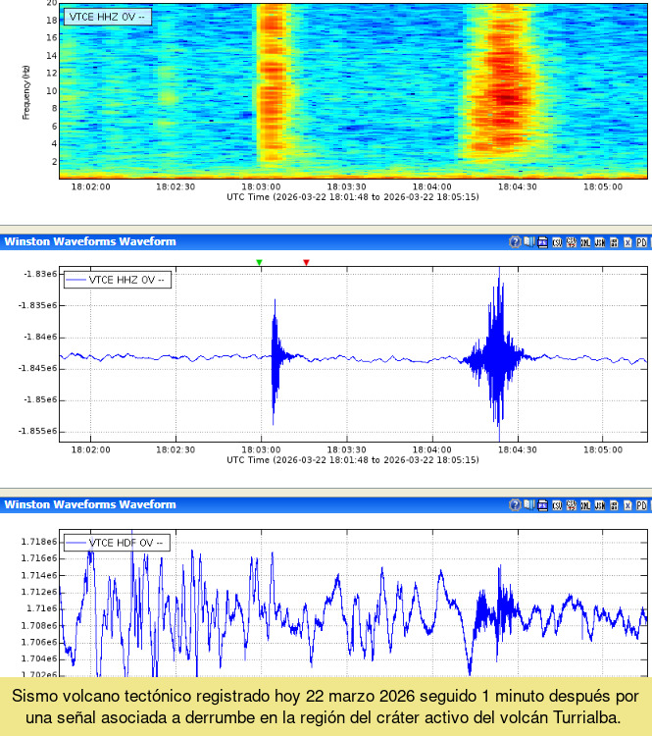
Task: Open the book icon in HHZ waveform bar
Action: click(x=528, y=241)
